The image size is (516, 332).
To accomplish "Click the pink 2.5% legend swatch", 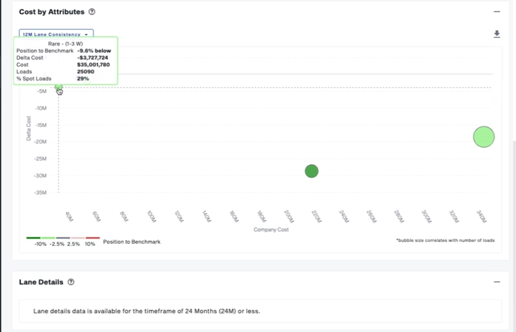I will coord(78,238).
